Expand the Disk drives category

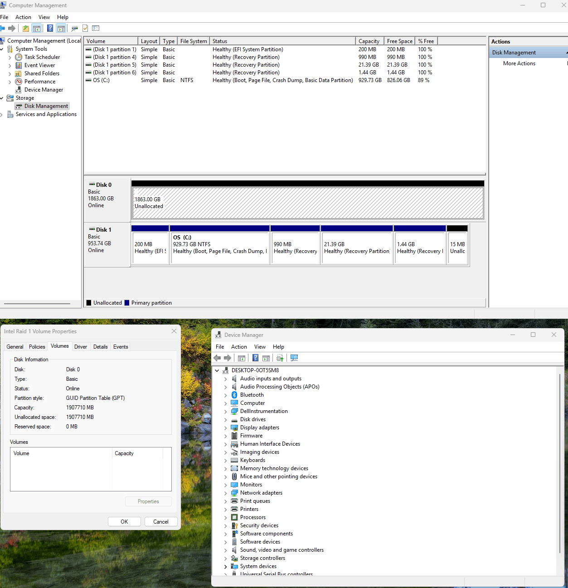226,420
